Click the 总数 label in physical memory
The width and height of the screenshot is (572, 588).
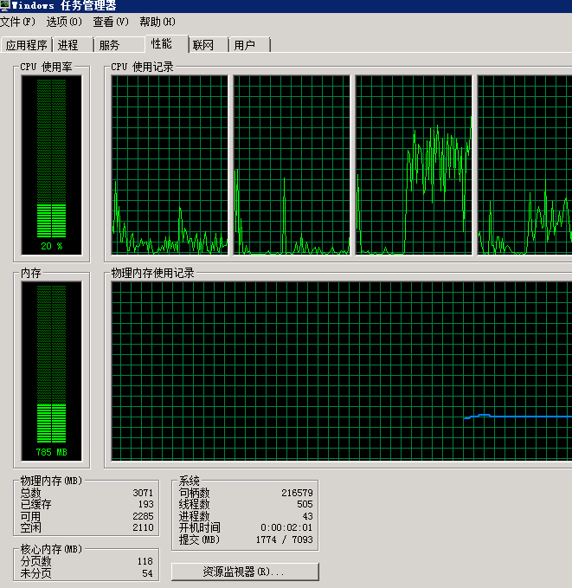click(30, 493)
